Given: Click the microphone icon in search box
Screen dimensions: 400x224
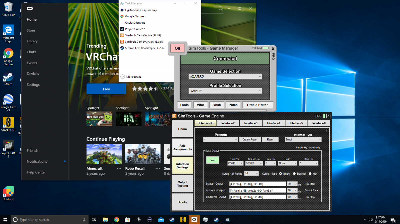Looking at the screenshot, I should pos(84,220).
